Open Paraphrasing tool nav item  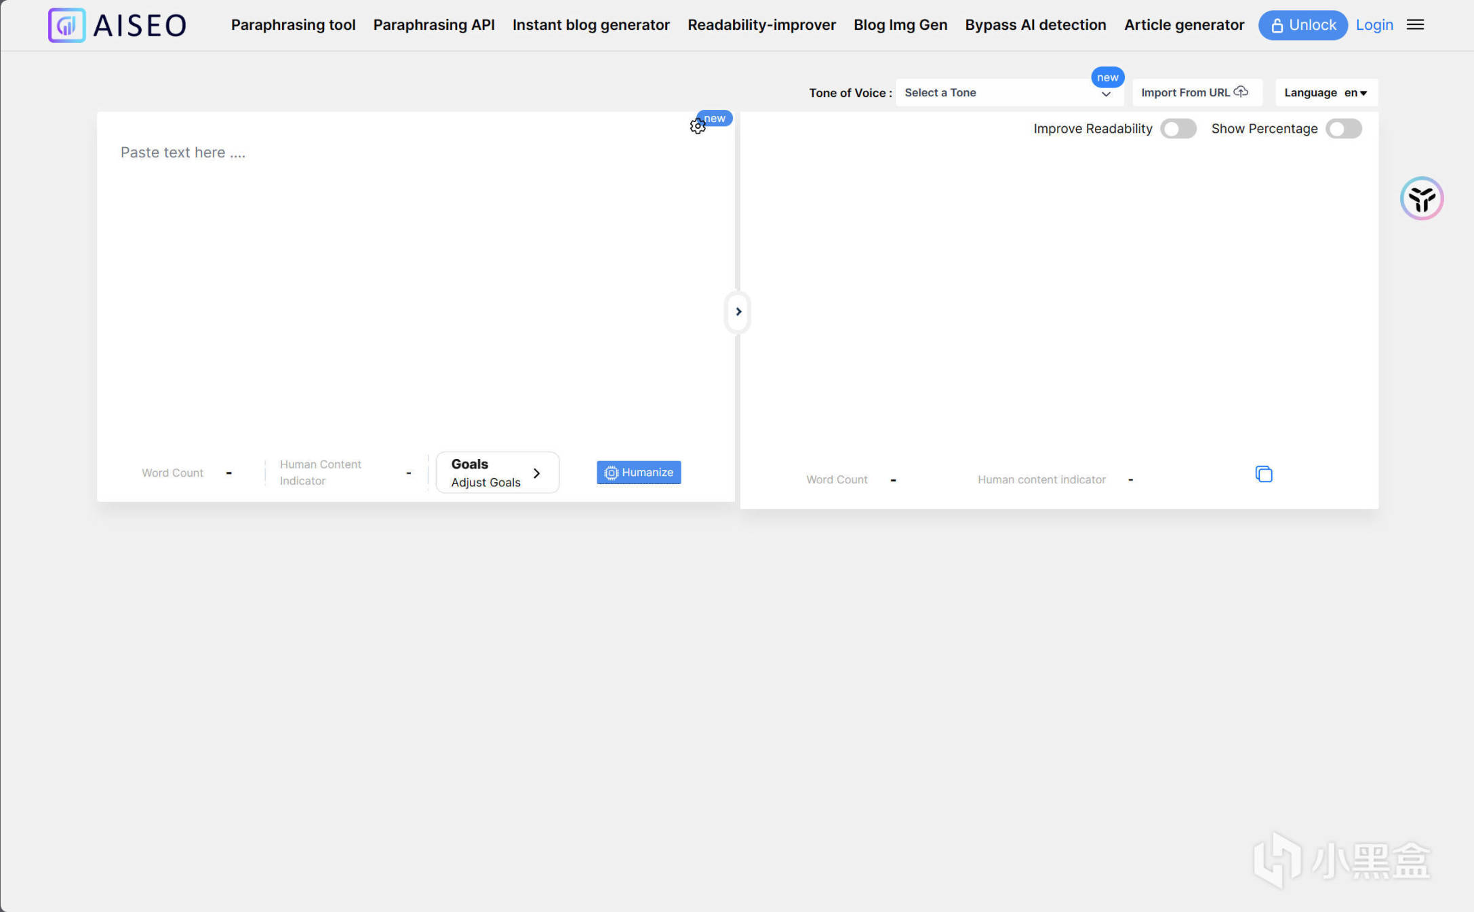click(x=293, y=25)
